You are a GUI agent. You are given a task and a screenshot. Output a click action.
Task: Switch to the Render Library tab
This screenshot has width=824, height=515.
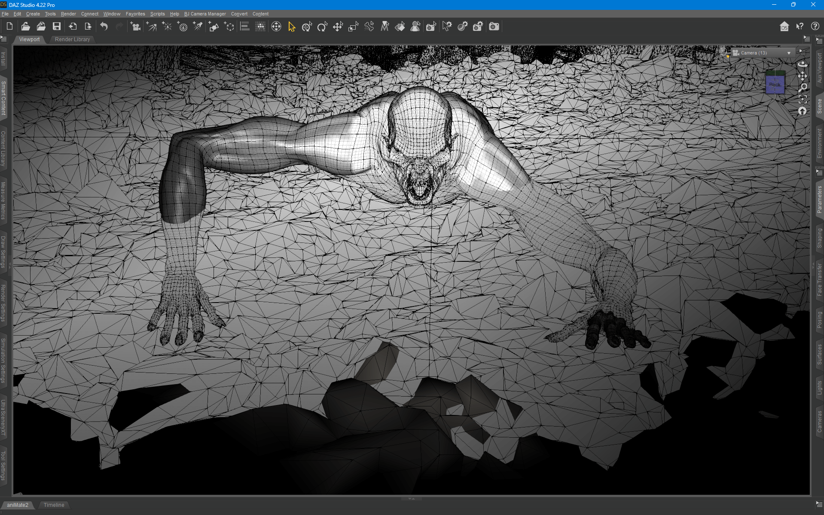(72, 39)
